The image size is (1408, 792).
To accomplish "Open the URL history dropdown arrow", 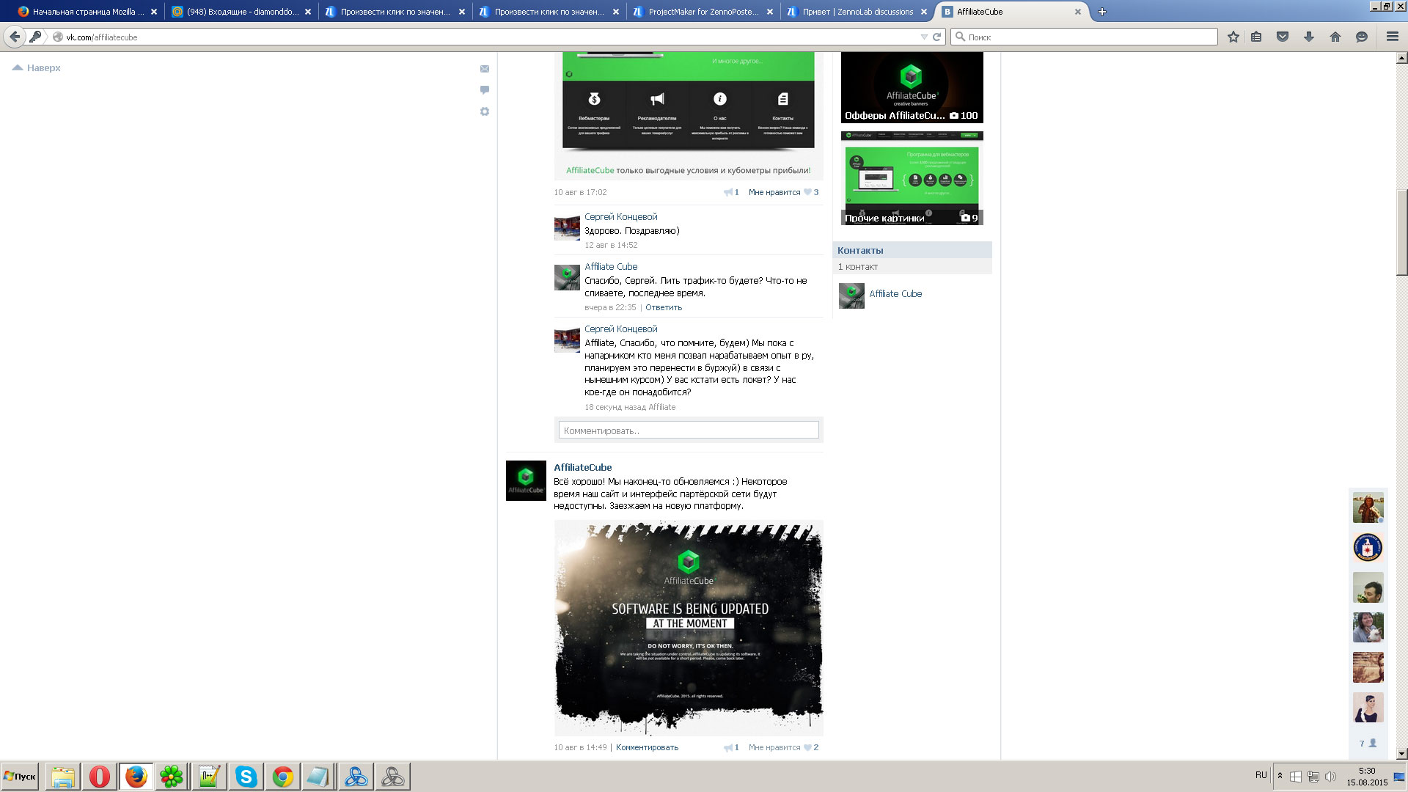I will click(924, 37).
